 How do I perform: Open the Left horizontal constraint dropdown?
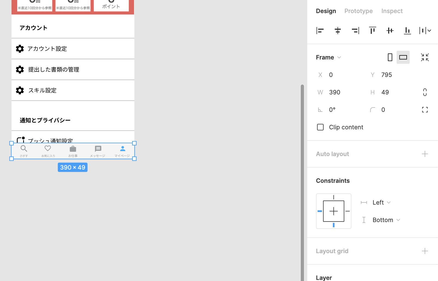(x=381, y=202)
